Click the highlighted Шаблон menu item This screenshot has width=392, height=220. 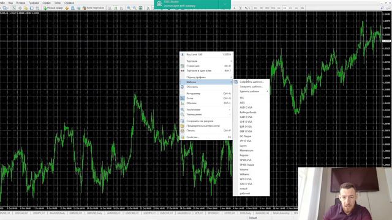tap(206, 82)
